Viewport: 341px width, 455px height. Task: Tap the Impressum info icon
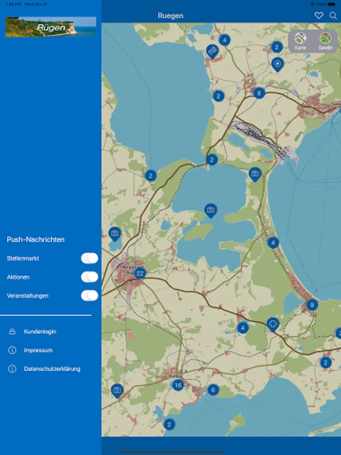(x=12, y=350)
